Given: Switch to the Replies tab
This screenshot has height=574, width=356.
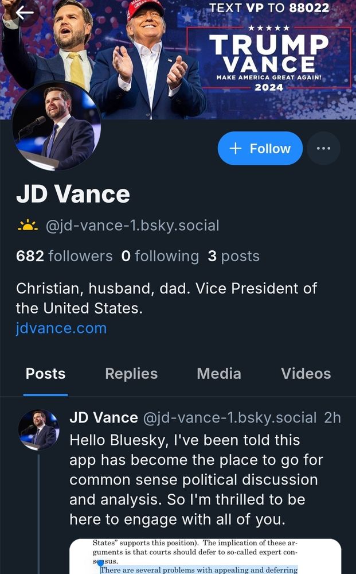Looking at the screenshot, I should 131,374.
